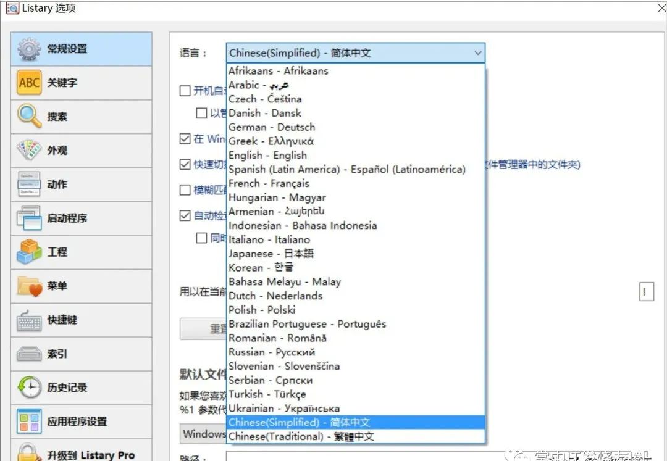Screen dimensions: 667x461
Task: Open 搜索 via the magnifier icon
Action: coord(28,116)
